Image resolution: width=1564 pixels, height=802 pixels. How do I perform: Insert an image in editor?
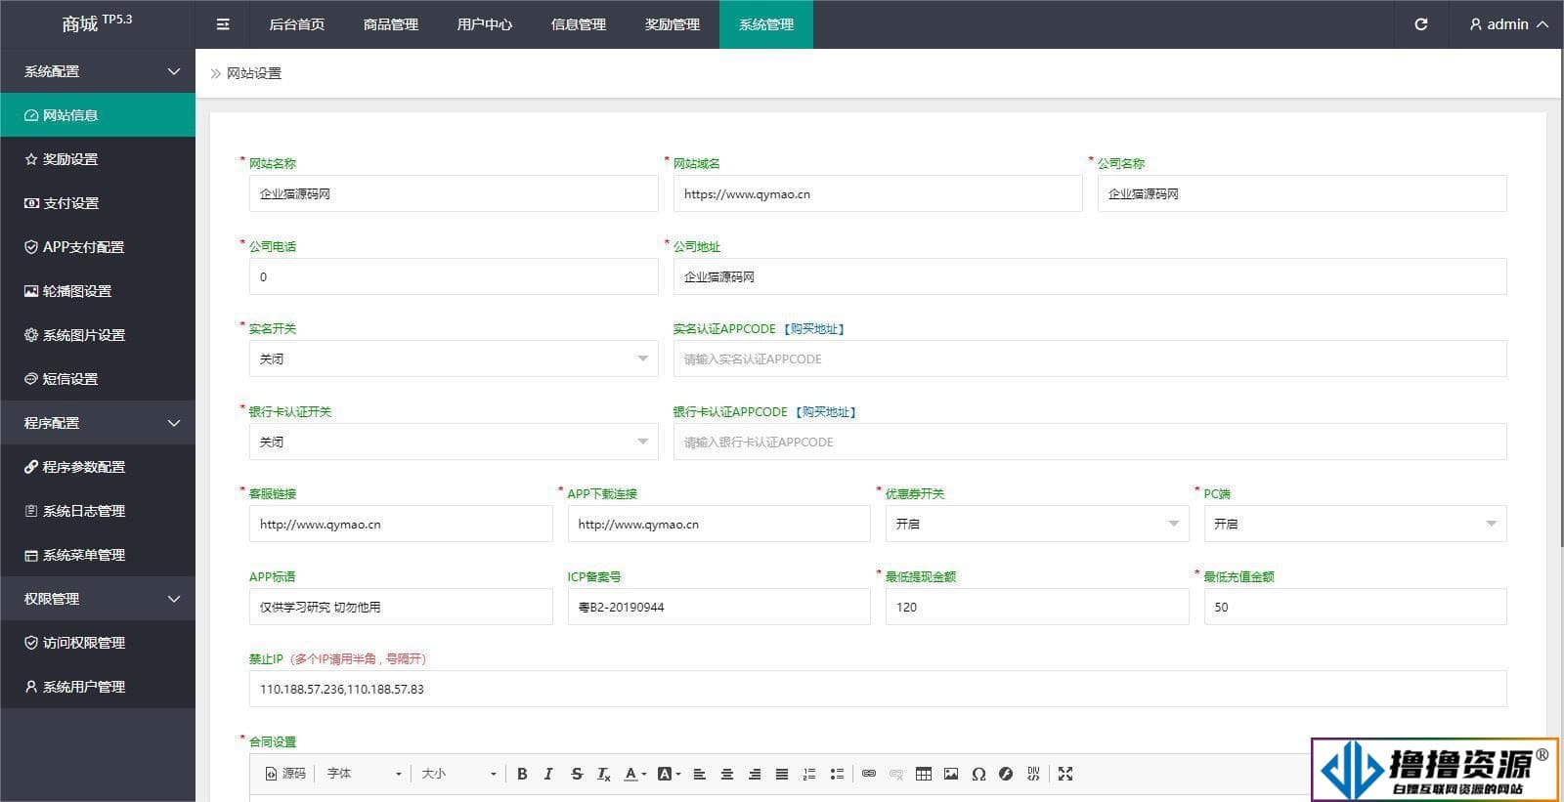(951, 774)
